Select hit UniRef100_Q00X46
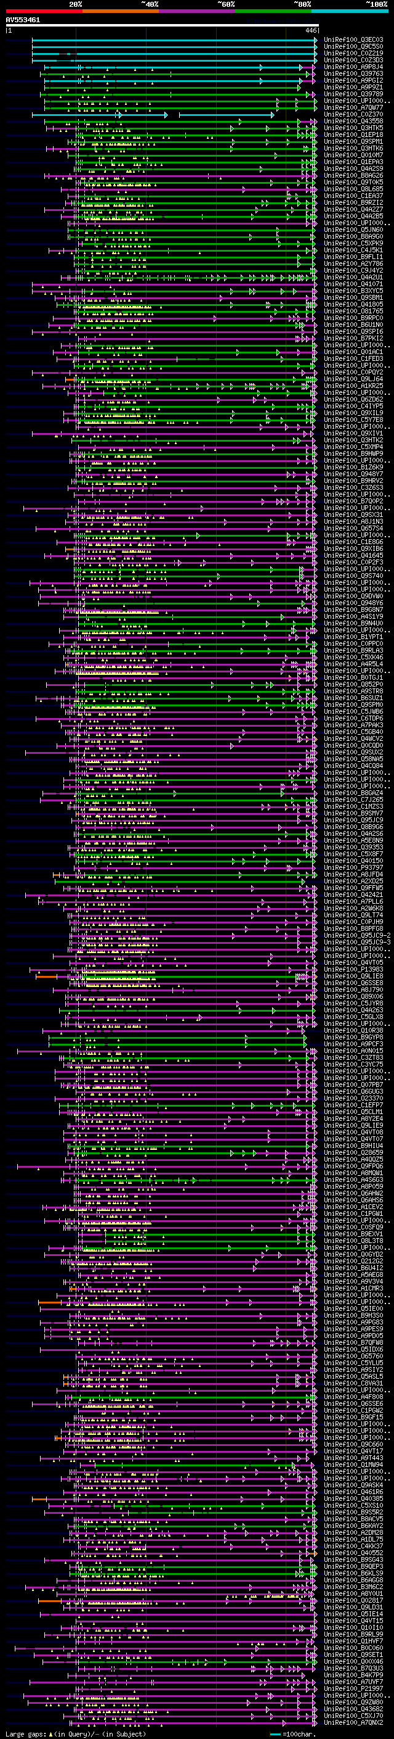 tap(353, 1661)
